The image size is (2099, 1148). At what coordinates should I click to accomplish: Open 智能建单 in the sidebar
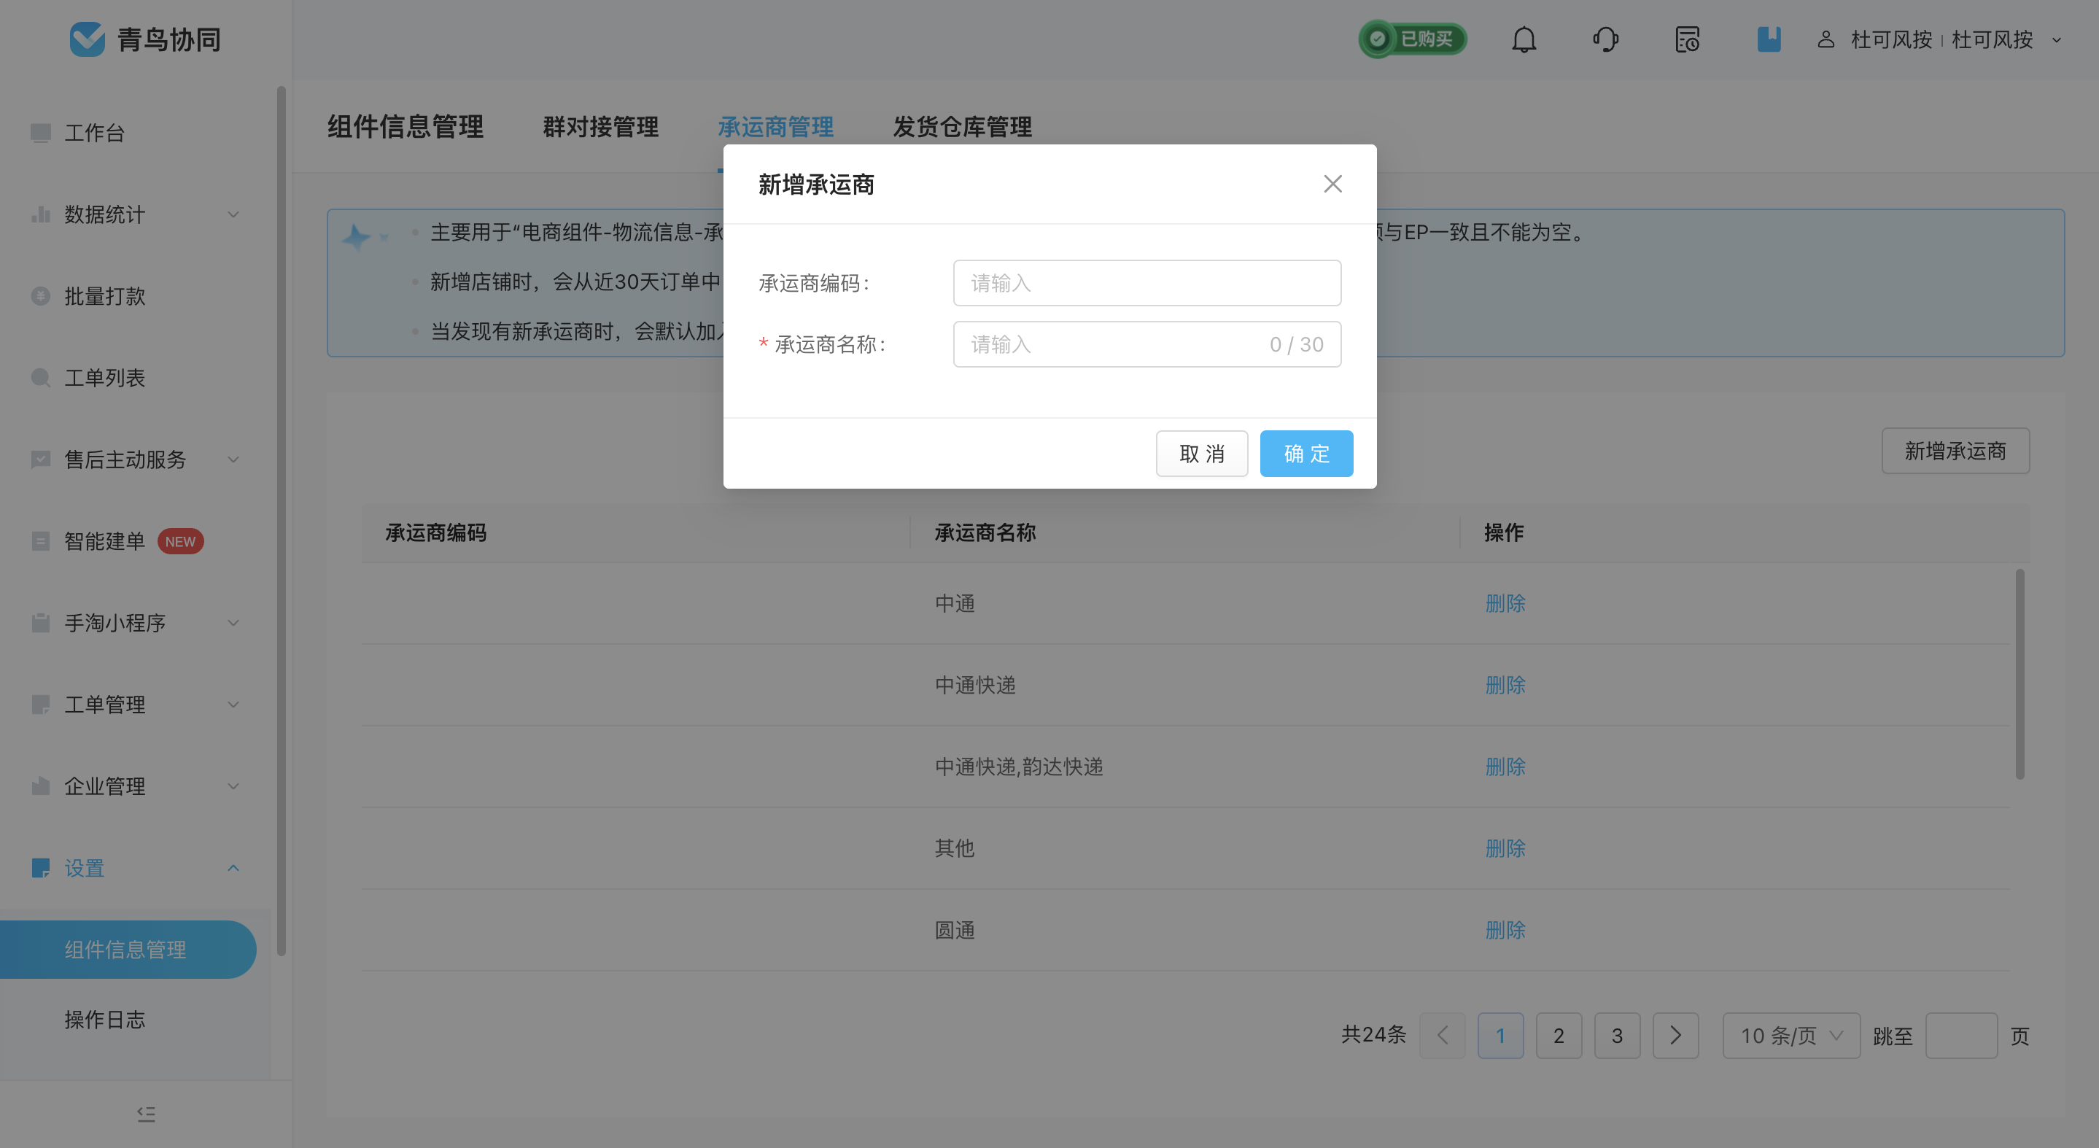click(x=105, y=541)
